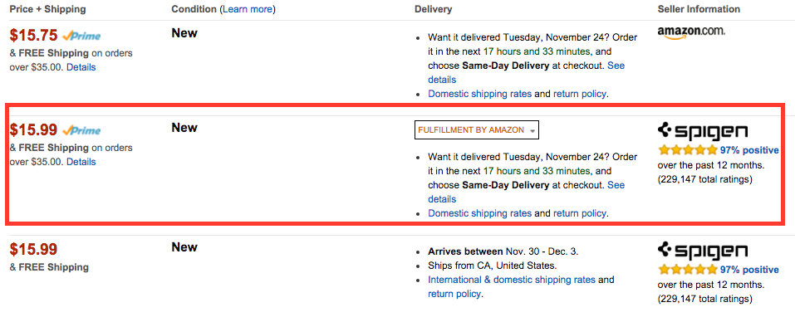Open return policy link in first offer
This screenshot has width=795, height=317.
580,94
